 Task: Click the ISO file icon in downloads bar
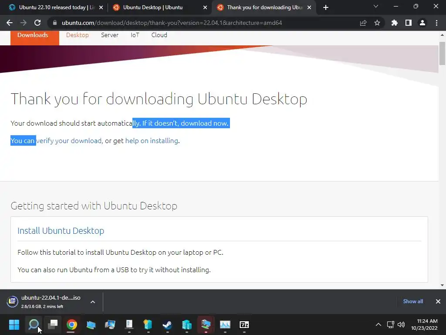(x=13, y=301)
